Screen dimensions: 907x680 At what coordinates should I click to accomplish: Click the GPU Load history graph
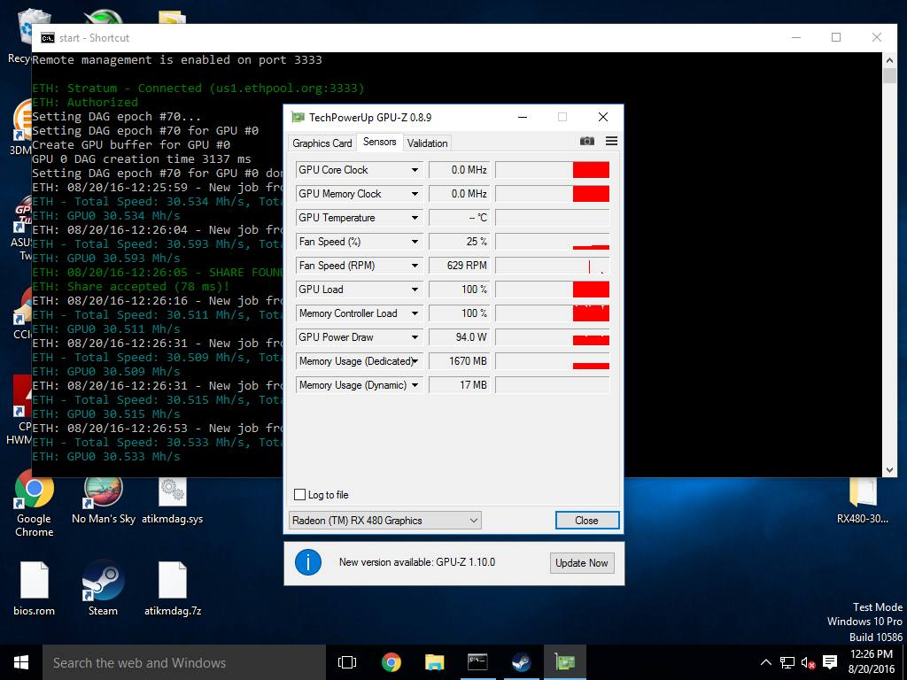[553, 290]
